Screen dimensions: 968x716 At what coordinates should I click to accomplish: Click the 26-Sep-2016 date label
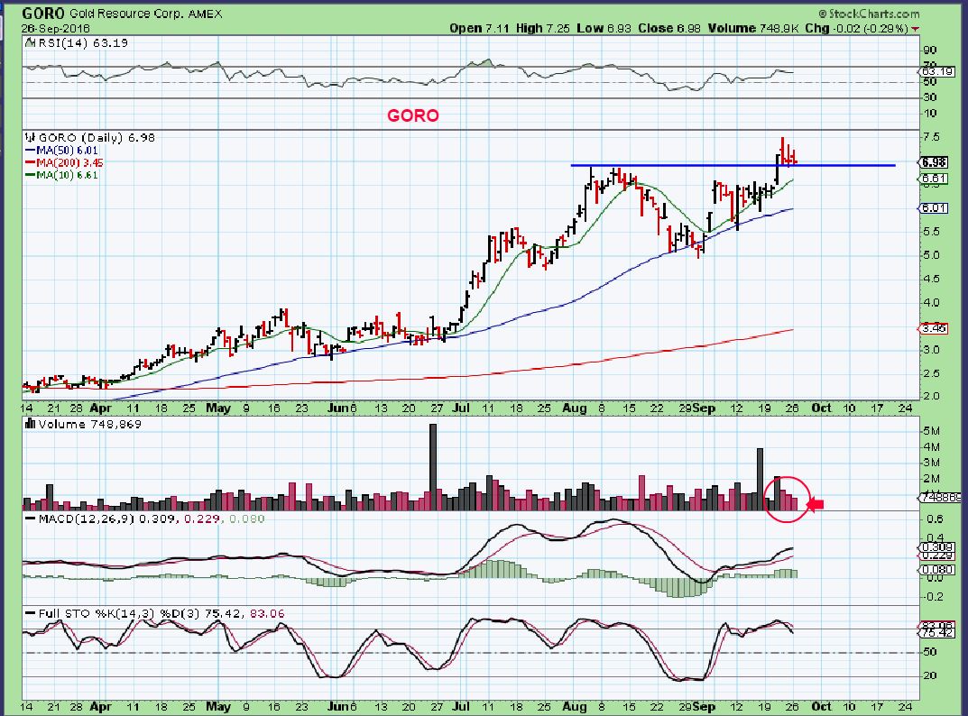(x=56, y=28)
